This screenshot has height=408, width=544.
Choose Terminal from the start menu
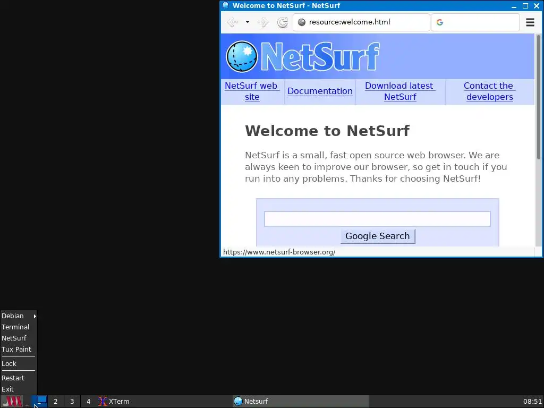pyautogui.click(x=19, y=327)
